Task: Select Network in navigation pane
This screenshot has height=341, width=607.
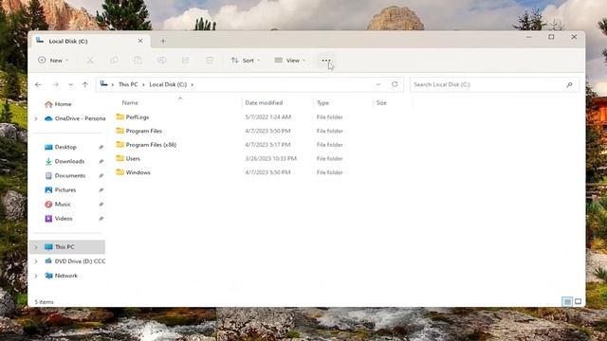Action: click(61, 276)
